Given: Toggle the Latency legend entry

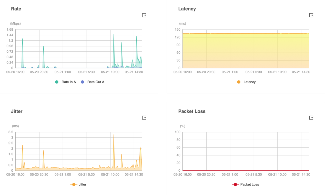Looking at the screenshot, I should tap(246, 82).
